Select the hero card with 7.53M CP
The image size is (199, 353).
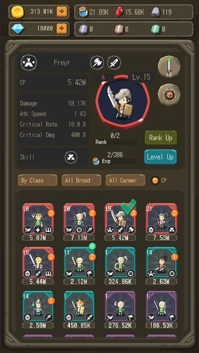click(161, 222)
